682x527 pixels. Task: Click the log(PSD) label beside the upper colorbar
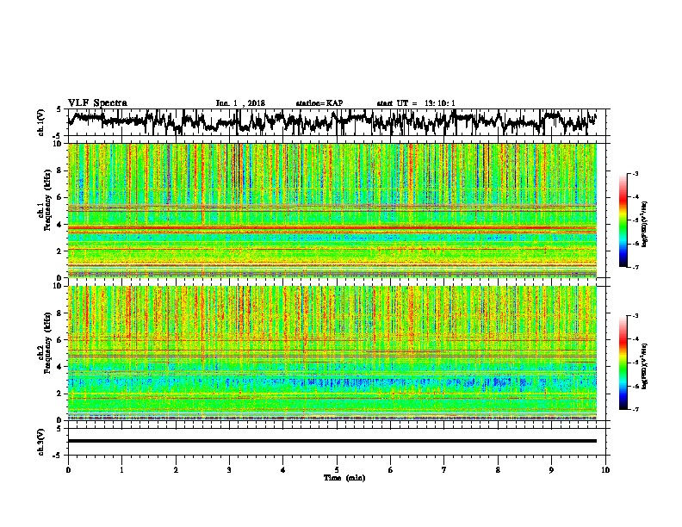[644, 224]
